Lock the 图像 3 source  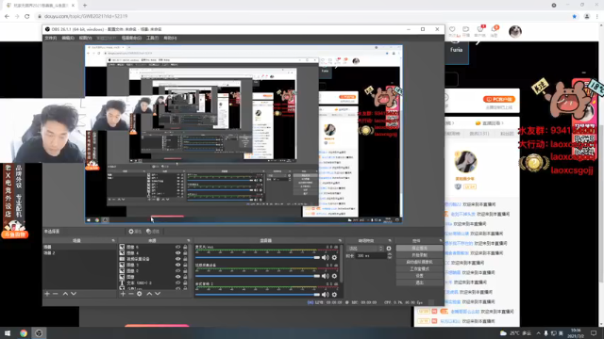tap(185, 265)
